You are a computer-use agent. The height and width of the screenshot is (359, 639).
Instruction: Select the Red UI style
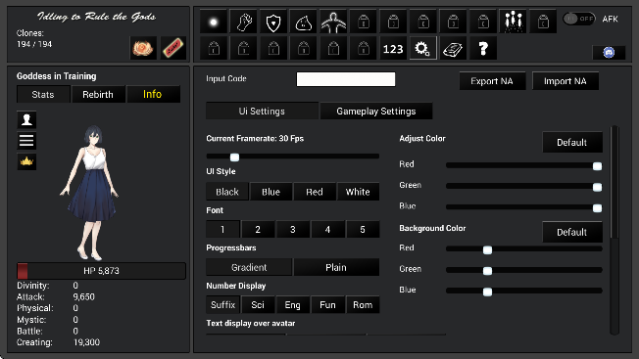point(315,192)
